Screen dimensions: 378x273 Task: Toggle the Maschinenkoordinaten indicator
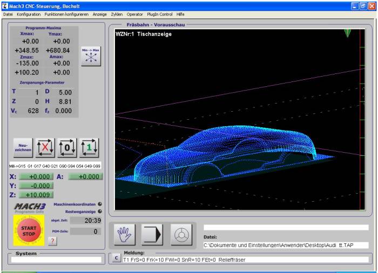[100, 204]
